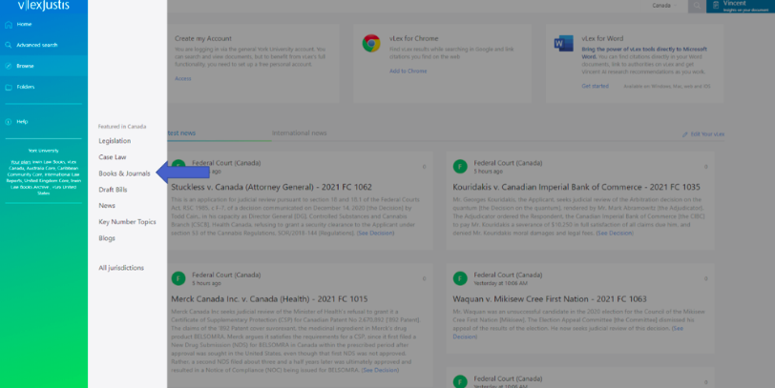This screenshot has height=388, width=775.
Task: Click the vLex for Chrome heading
Action: pyautogui.click(x=413, y=38)
